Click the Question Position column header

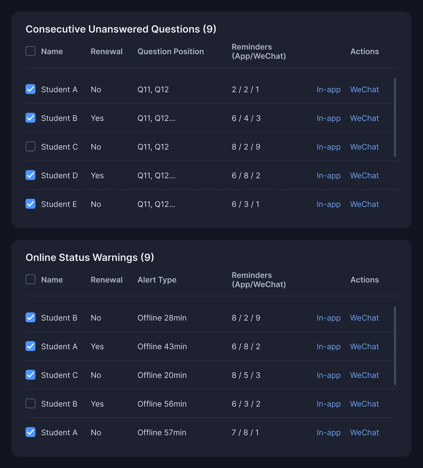click(x=171, y=51)
